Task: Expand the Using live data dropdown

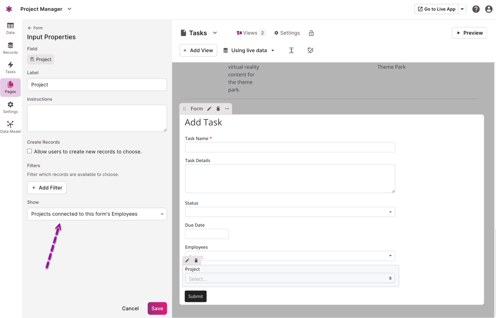Action: point(249,50)
